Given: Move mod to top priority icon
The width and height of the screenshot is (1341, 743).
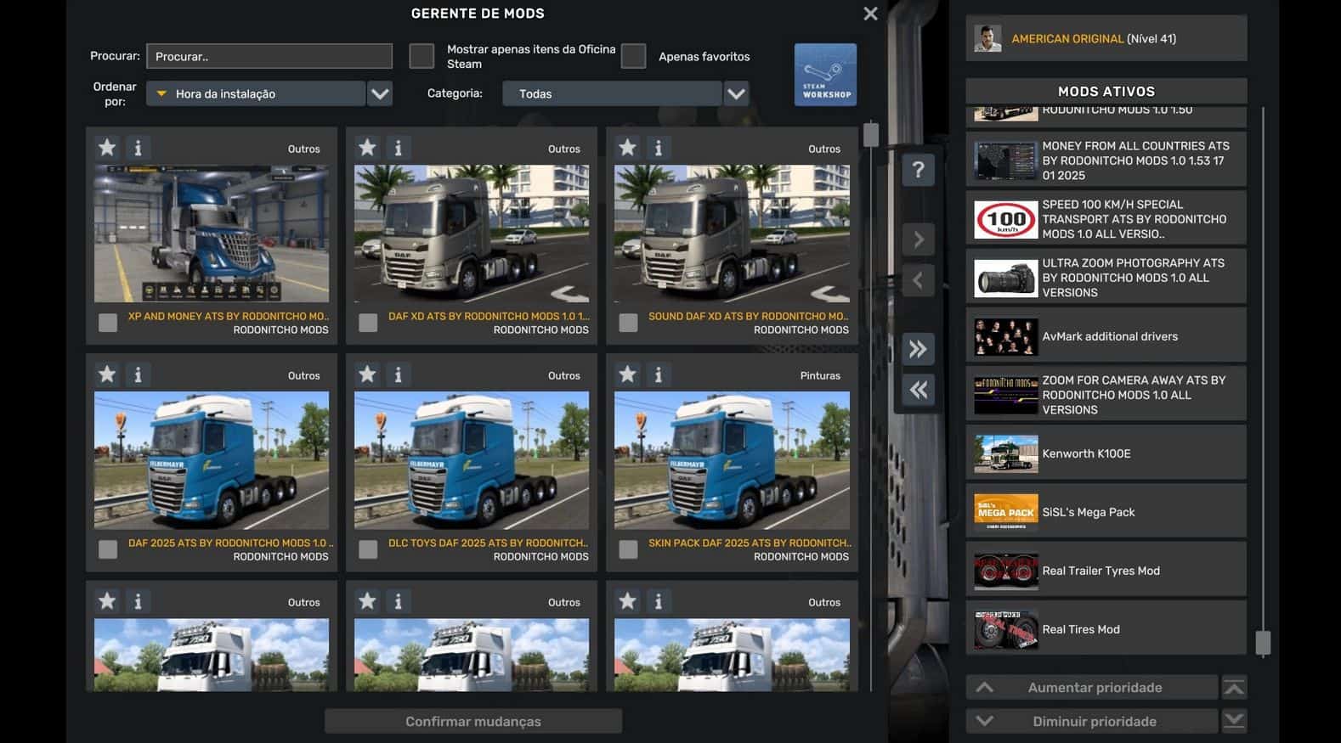Looking at the screenshot, I should pyautogui.click(x=1234, y=688).
